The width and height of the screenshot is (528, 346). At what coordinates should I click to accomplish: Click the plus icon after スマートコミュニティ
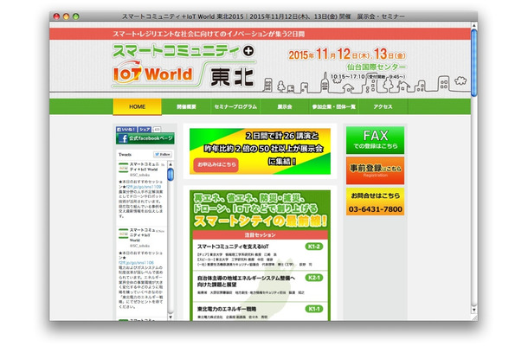(x=248, y=51)
